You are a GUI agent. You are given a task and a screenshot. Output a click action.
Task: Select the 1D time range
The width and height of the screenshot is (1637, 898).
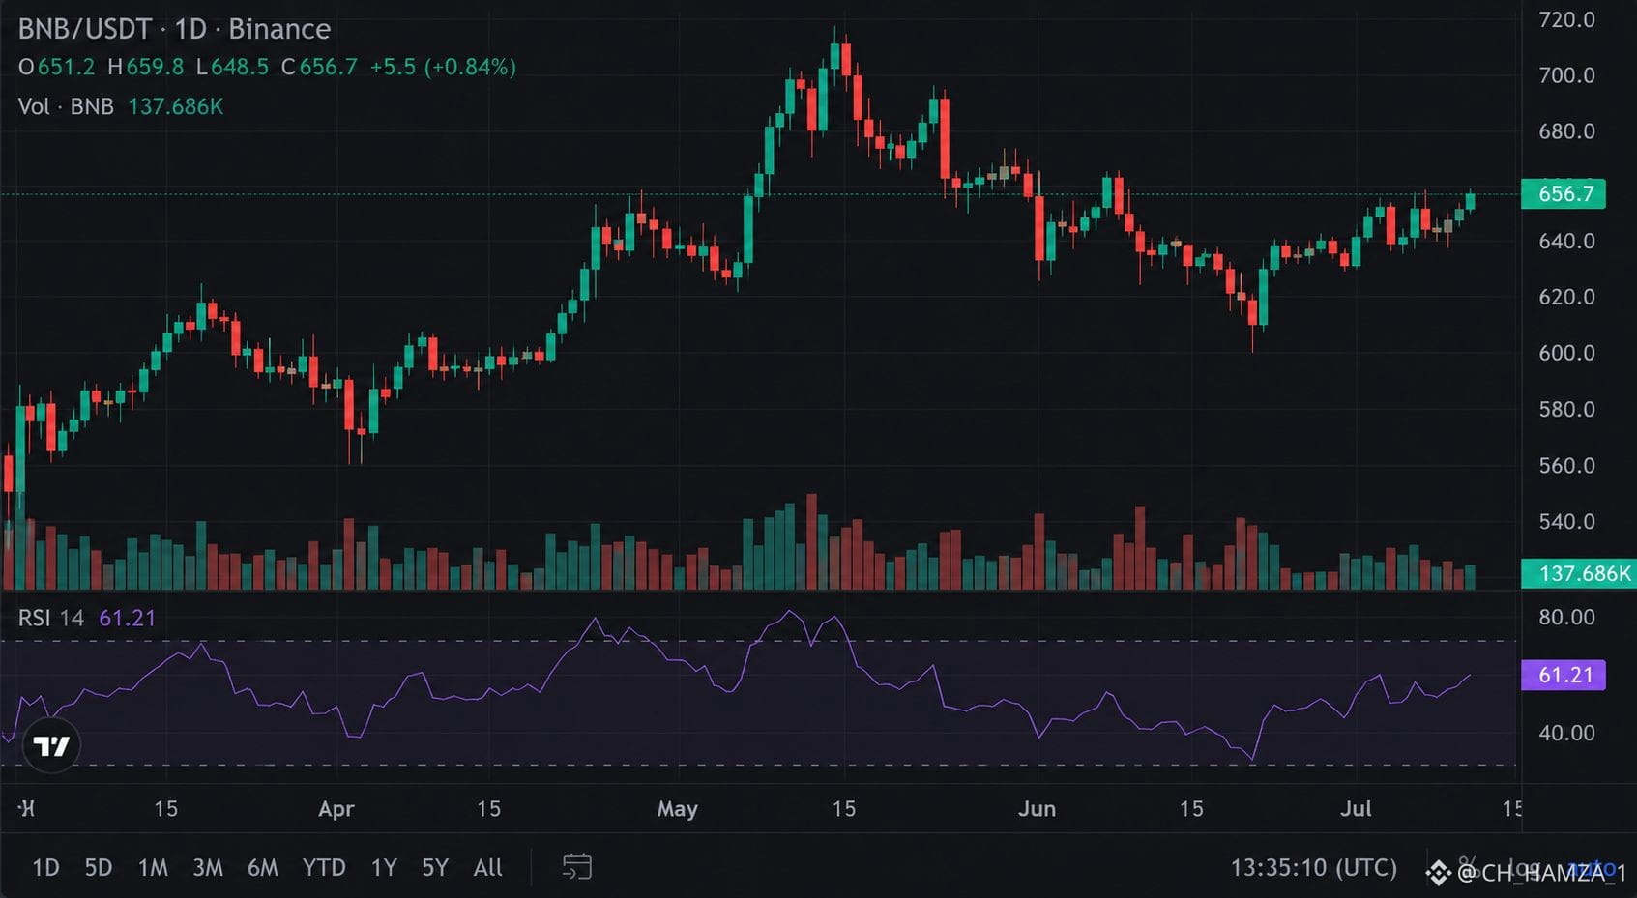[x=45, y=867]
